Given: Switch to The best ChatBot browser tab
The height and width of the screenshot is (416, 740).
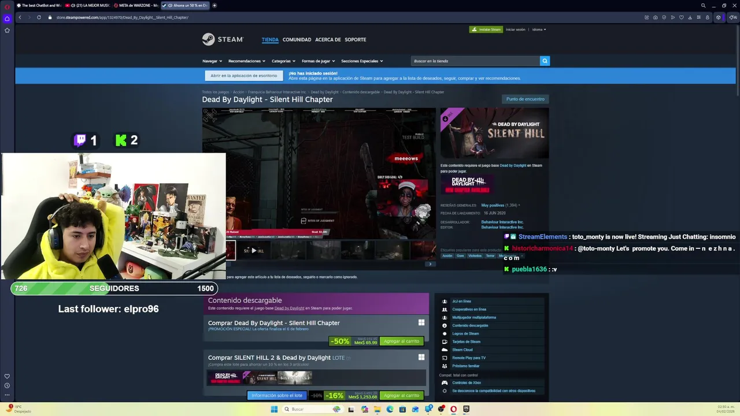Looking at the screenshot, I should (x=38, y=5).
